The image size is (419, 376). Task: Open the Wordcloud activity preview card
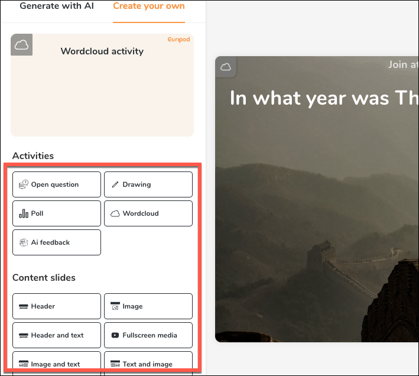click(x=102, y=85)
